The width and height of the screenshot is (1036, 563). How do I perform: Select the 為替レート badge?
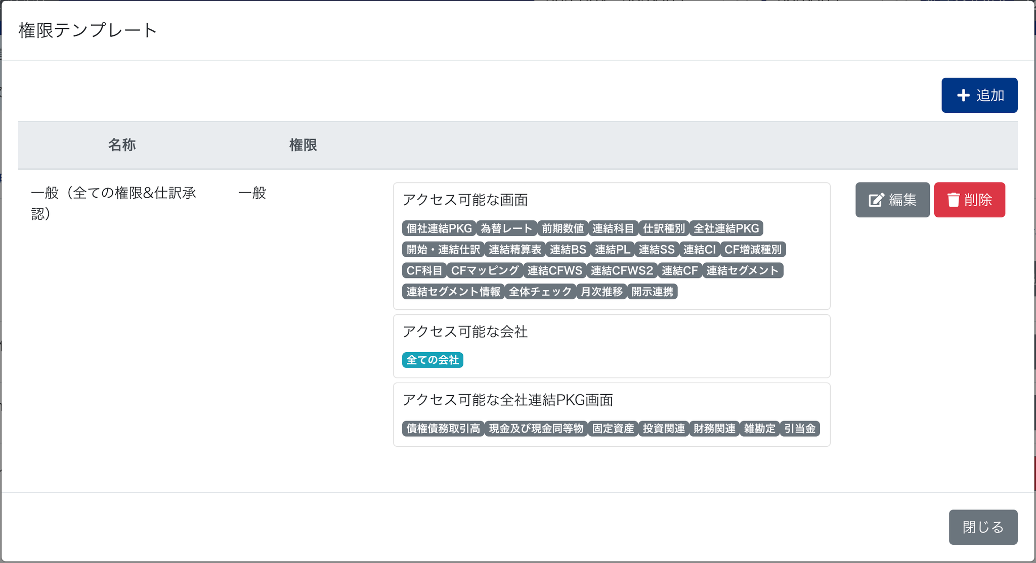click(x=506, y=228)
